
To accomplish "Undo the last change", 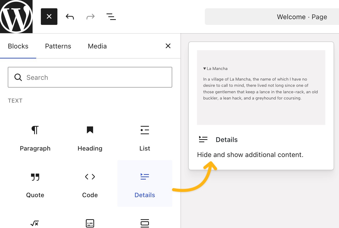I will 70,17.
